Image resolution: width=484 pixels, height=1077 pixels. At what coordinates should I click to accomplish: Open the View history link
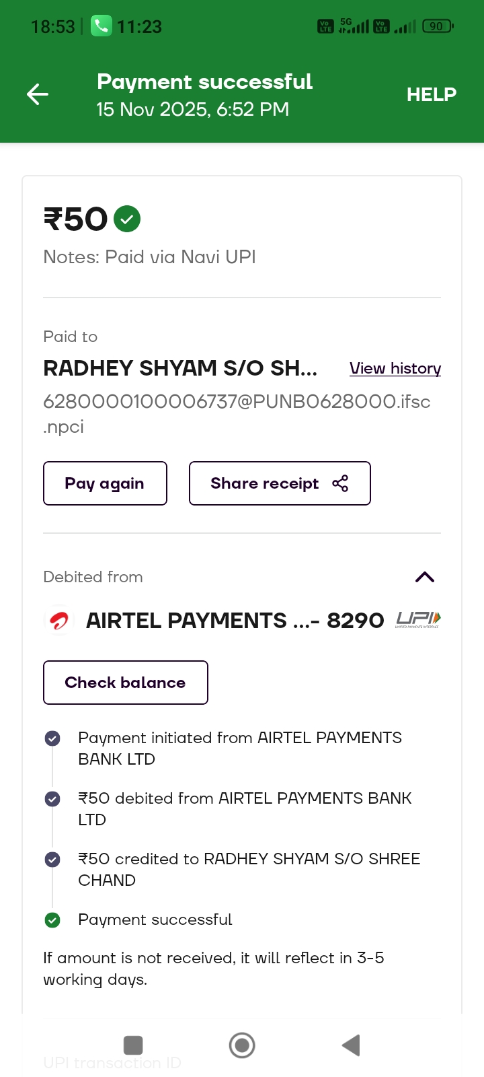(x=395, y=368)
